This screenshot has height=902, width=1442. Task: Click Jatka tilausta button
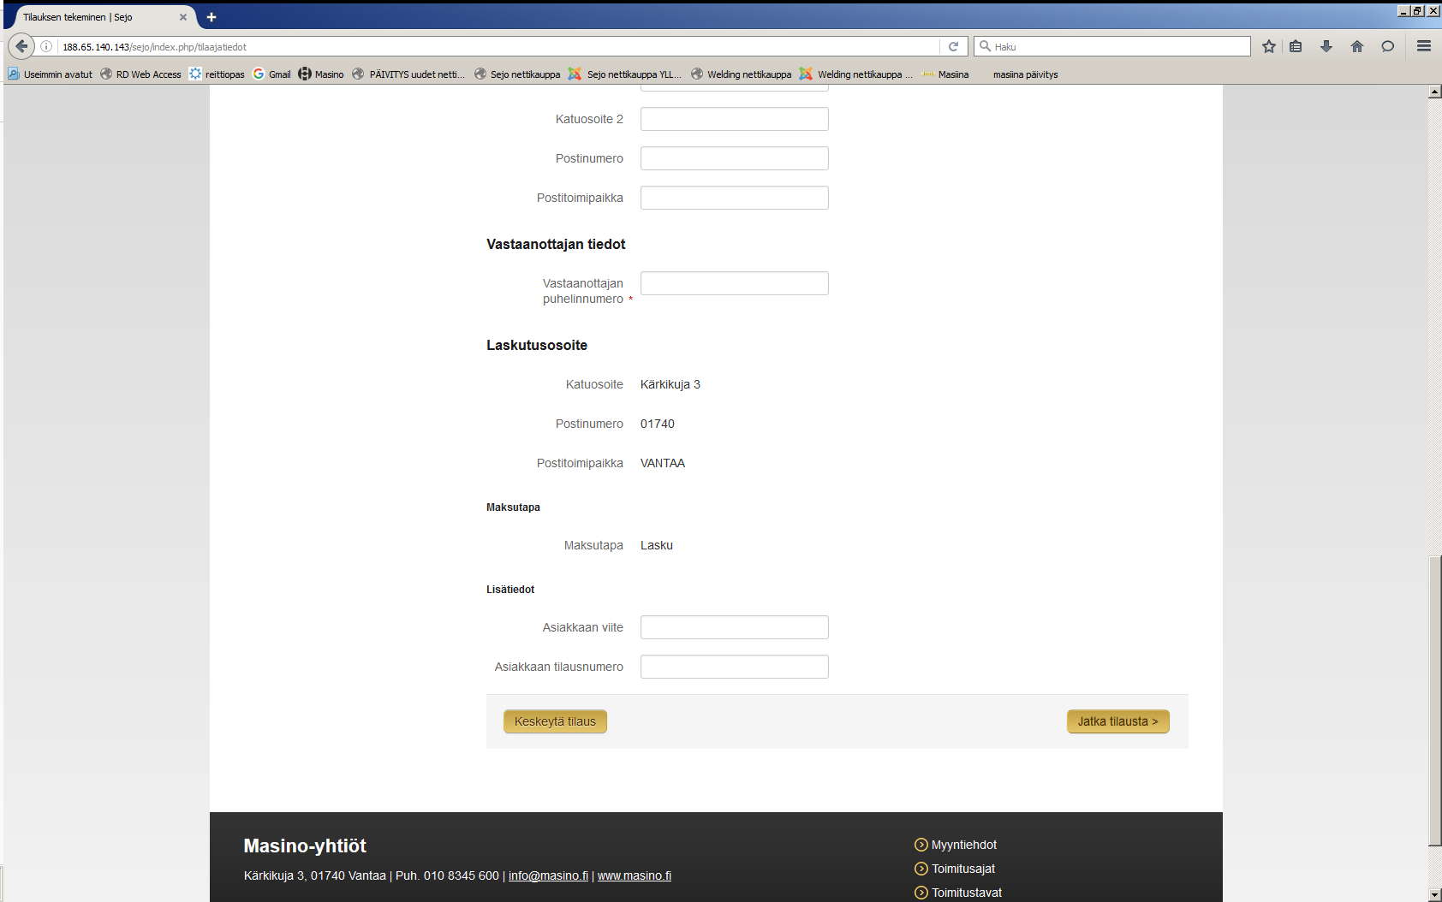(1117, 721)
